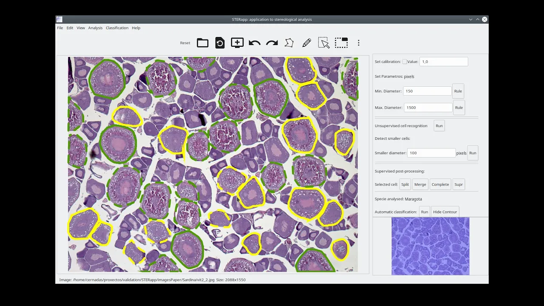Click the 'Supervised post-processing:' label
The height and width of the screenshot is (306, 544).
click(x=399, y=171)
